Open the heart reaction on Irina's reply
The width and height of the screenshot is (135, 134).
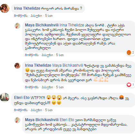coord(130,85)
